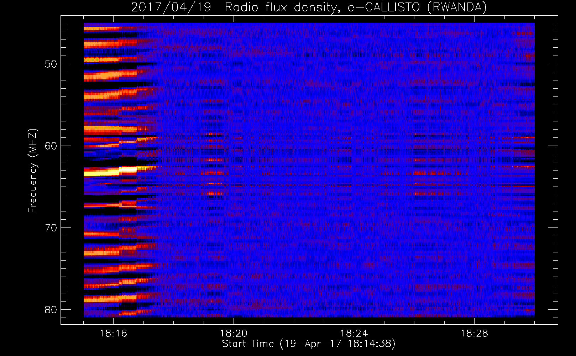Click the 'Frequency (MHZ)' axis label

(x=32, y=171)
